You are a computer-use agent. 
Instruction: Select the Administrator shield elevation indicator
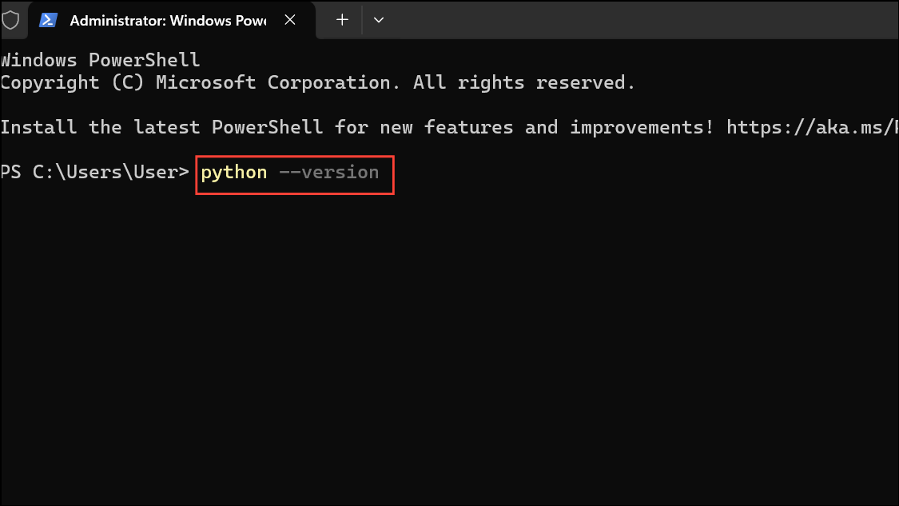[x=11, y=20]
